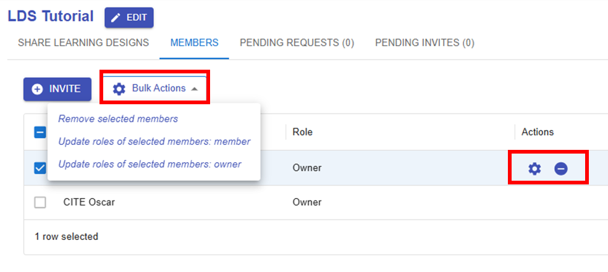Switch to Share Learning Designs tab
Image resolution: width=608 pixels, height=272 pixels.
point(83,43)
